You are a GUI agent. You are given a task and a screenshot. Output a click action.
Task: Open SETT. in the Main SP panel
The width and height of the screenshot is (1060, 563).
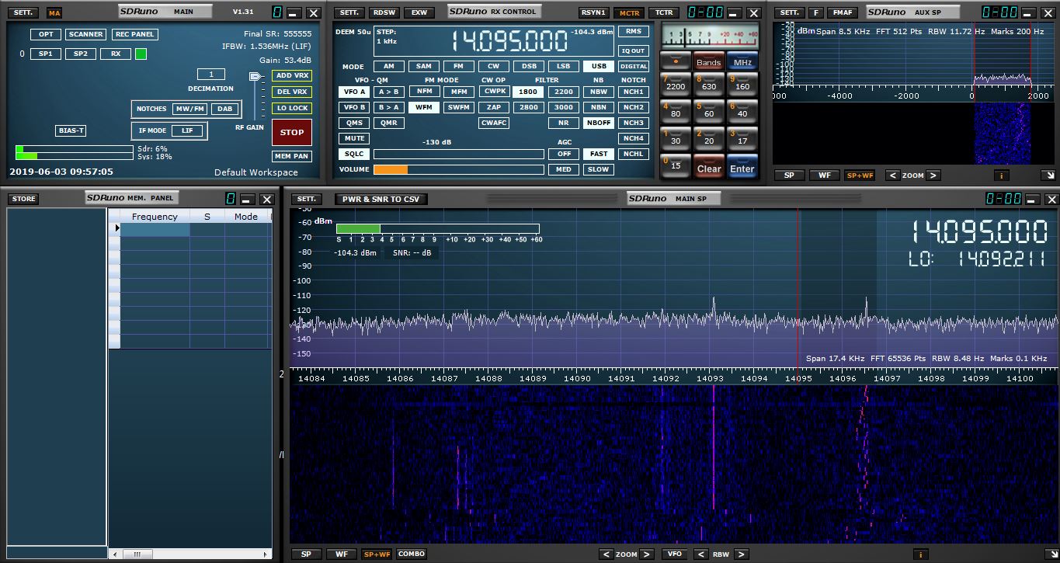coord(305,199)
